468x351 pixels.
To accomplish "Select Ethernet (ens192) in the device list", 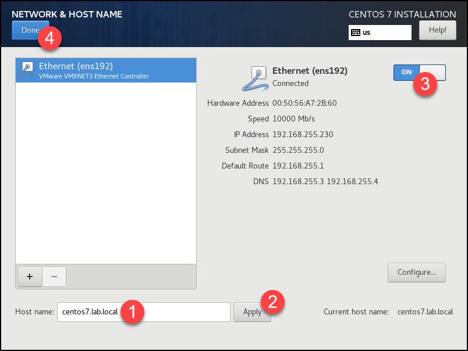I will click(105, 70).
